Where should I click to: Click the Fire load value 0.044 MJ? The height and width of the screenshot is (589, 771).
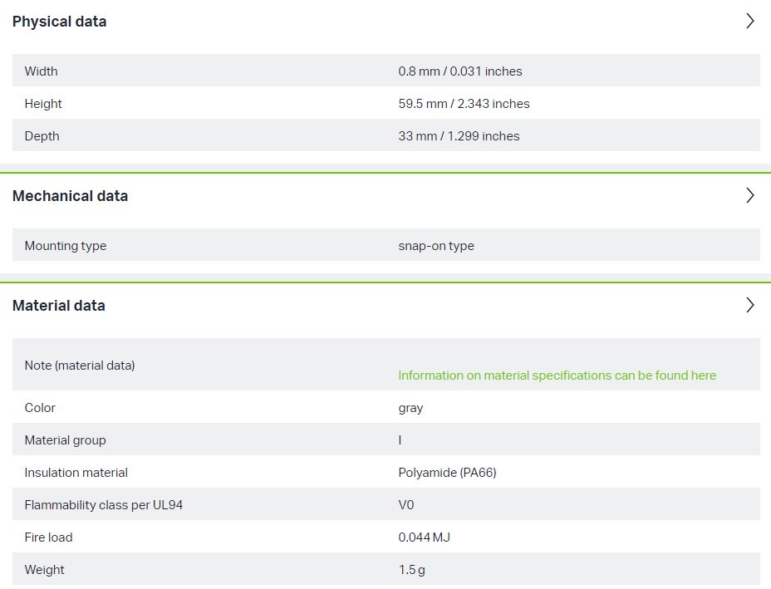click(424, 537)
